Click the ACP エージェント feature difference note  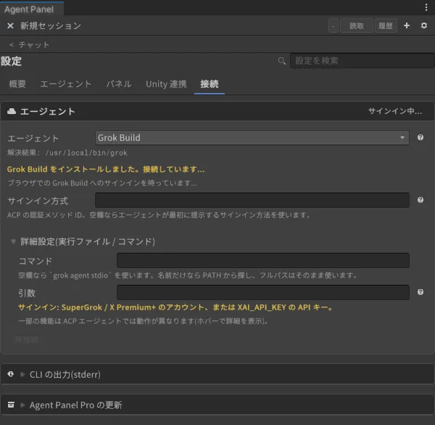pyautogui.click(x=143, y=321)
